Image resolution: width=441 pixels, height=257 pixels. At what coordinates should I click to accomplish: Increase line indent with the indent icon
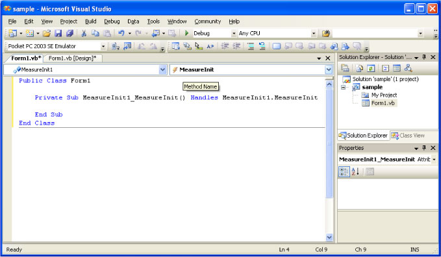coord(236,46)
